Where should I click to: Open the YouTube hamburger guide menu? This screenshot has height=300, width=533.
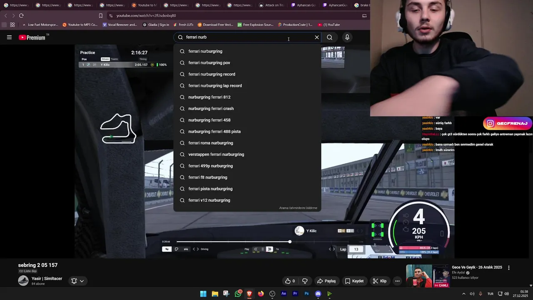click(x=9, y=37)
